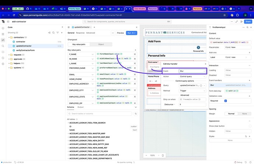The width and height of the screenshot is (254, 164).
Task: Add new code item with plus icon
Action: 62,33
